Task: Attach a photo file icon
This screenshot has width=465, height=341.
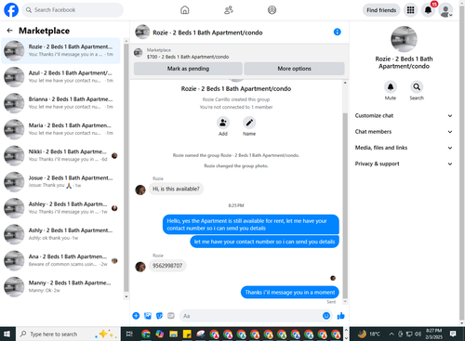Action: (148, 316)
